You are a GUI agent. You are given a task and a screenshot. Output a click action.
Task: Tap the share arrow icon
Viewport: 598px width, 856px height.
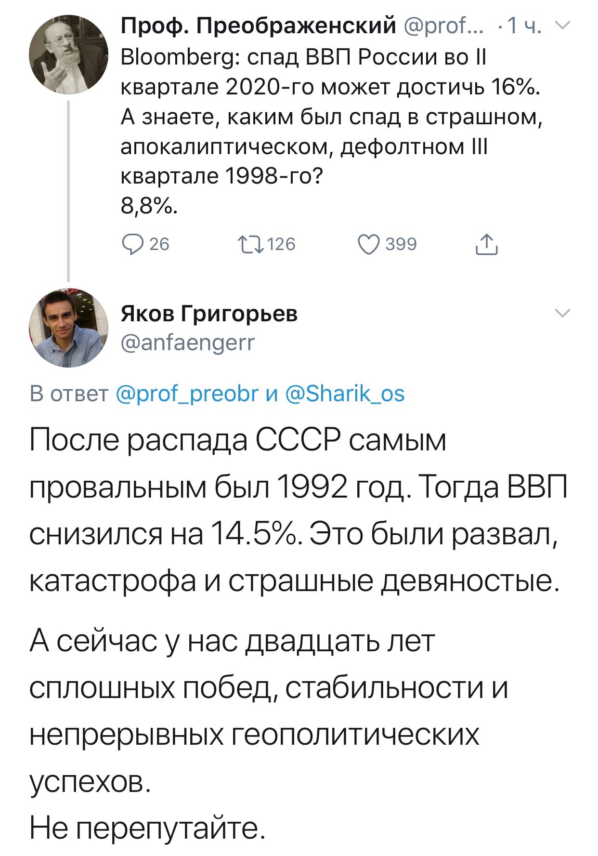point(486,244)
